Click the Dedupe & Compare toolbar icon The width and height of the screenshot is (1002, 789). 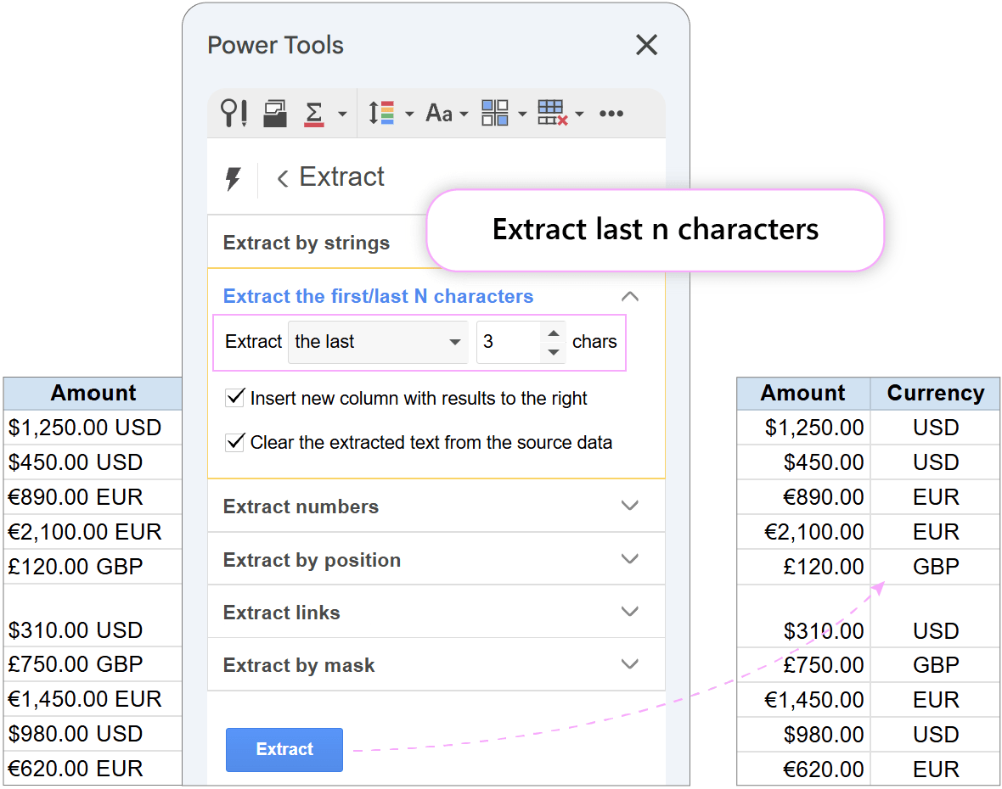click(x=275, y=114)
